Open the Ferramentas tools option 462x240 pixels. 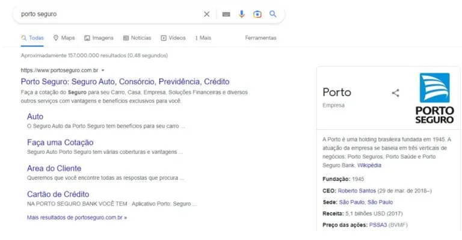point(260,38)
